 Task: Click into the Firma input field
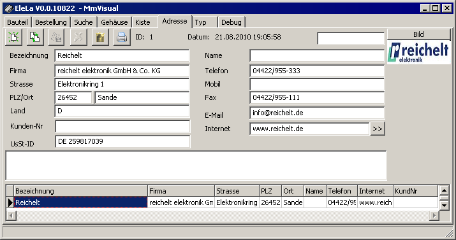122,71
